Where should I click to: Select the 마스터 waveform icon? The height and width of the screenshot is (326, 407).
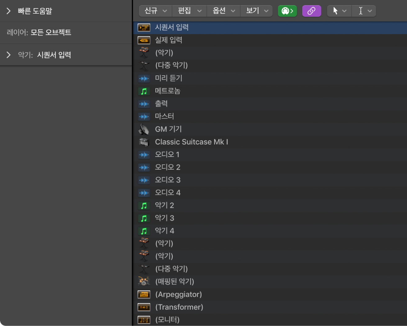click(144, 117)
